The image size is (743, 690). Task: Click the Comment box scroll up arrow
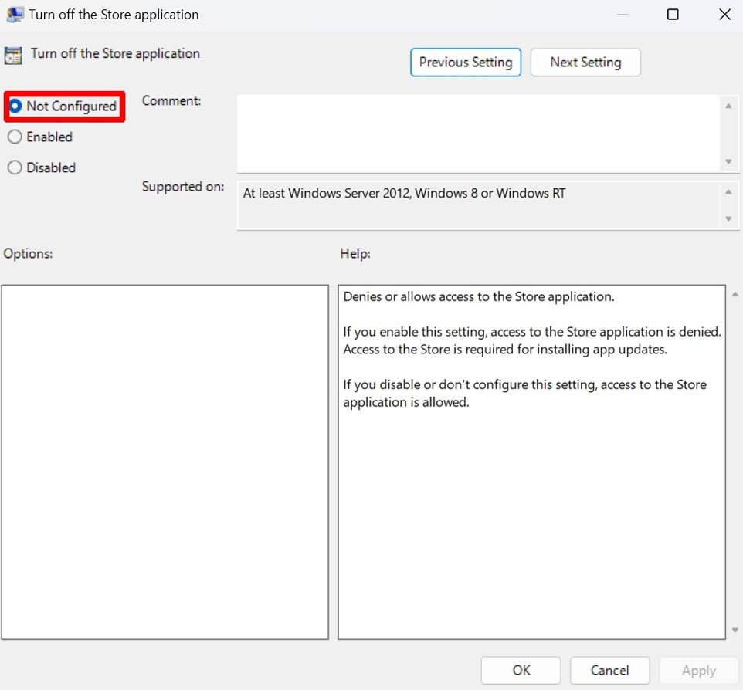(728, 106)
